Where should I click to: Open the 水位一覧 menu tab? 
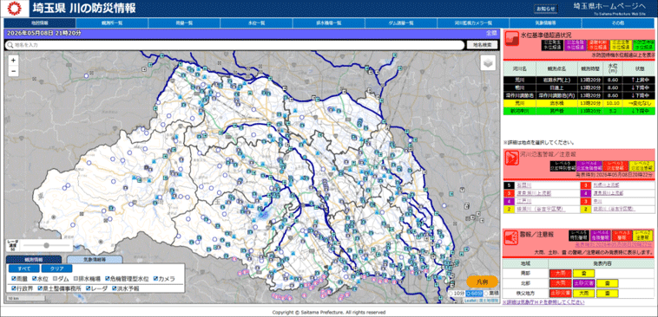256,23
